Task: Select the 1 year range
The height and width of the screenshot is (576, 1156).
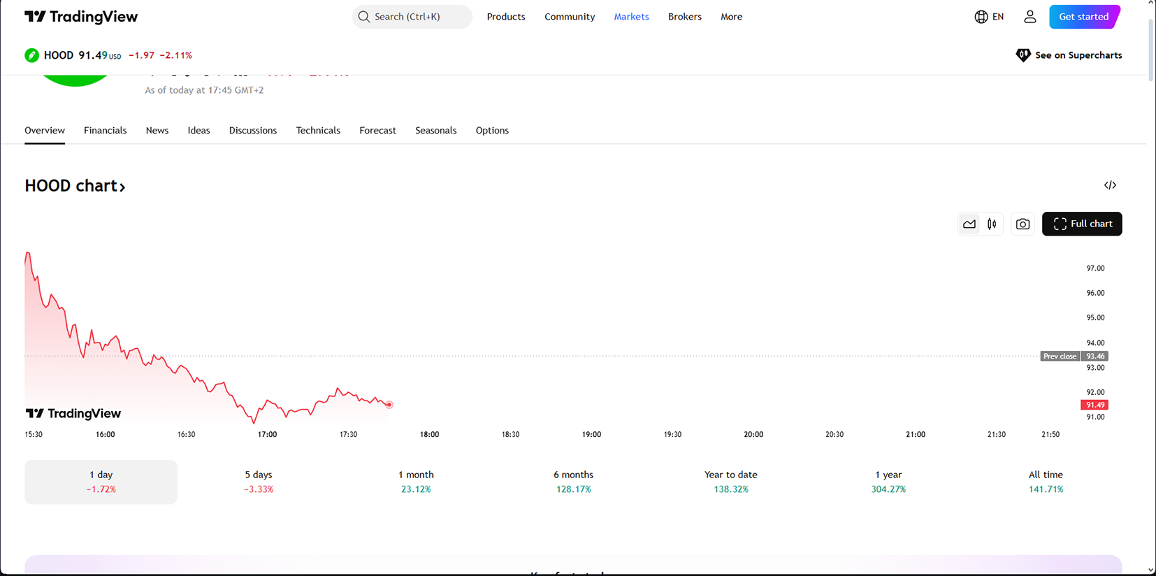Action: click(888, 482)
